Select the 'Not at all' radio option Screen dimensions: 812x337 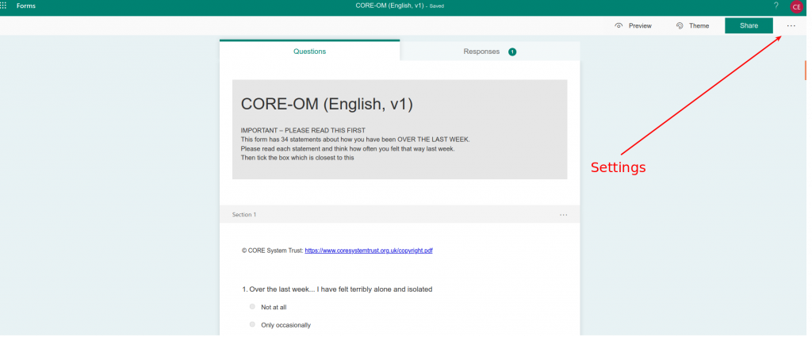(x=252, y=307)
